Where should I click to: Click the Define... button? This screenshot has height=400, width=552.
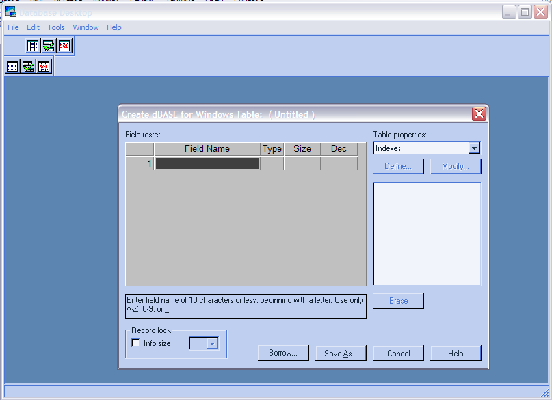coord(398,166)
